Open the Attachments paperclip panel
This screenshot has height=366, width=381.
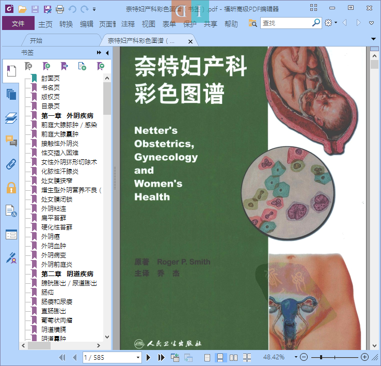11,164
